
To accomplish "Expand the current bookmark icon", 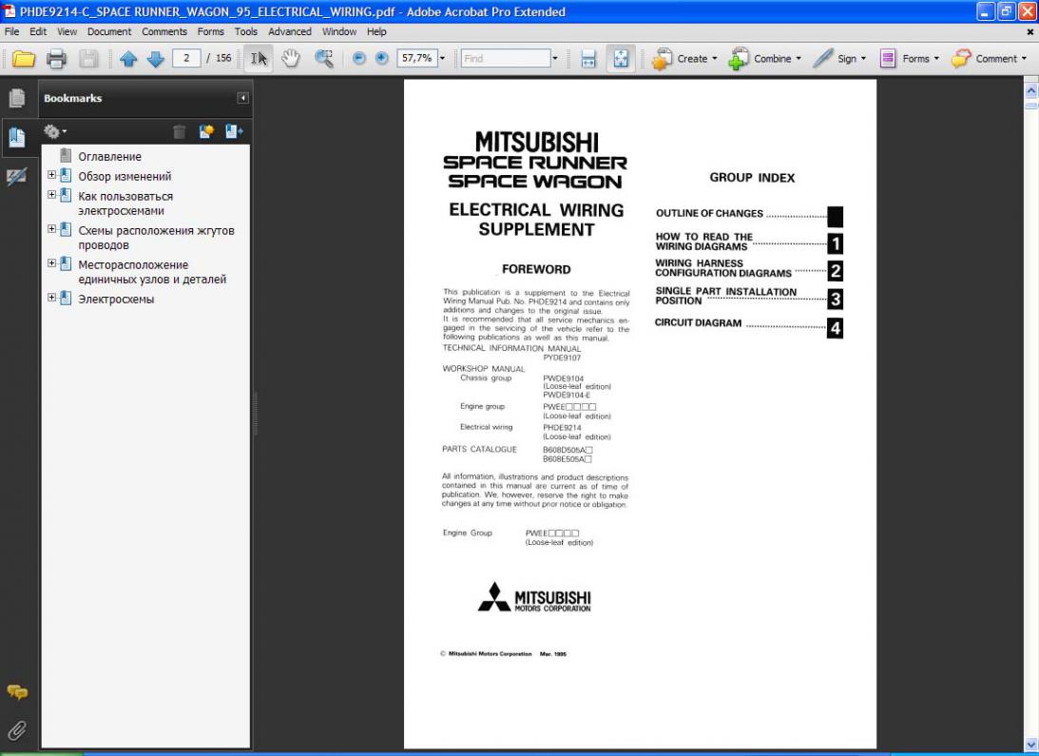I will (x=234, y=131).
